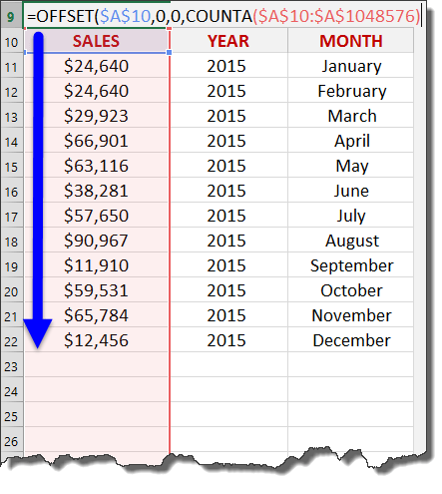This screenshot has width=442, height=494.
Task: Select the empty month cell in row 24
Action: coord(350,390)
